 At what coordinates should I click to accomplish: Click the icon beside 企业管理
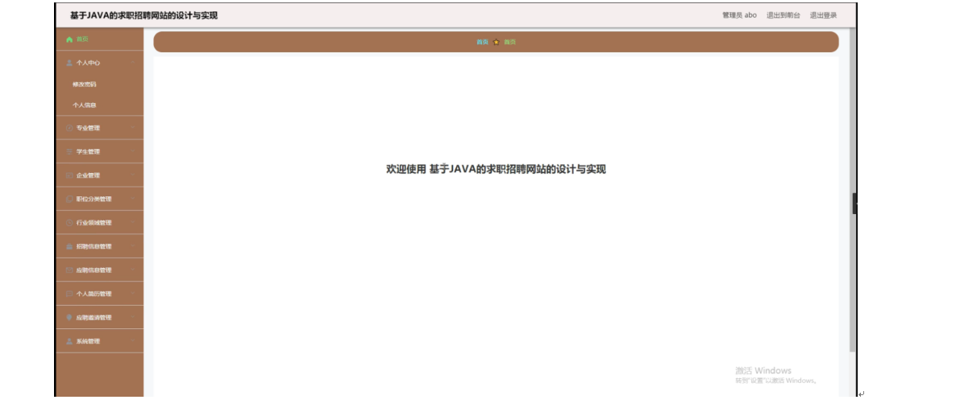(x=69, y=175)
